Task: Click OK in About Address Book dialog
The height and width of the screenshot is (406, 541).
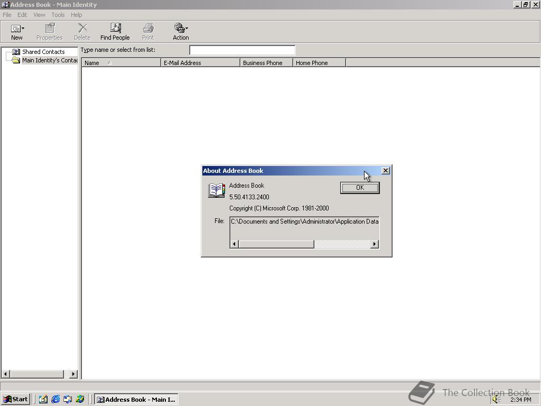Action: (x=360, y=188)
